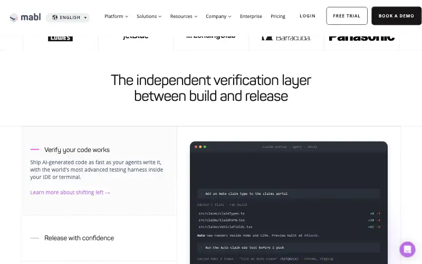Click 'Run the Auto claim e2e test' prompt
This screenshot has height=264, width=422.
(x=289, y=248)
